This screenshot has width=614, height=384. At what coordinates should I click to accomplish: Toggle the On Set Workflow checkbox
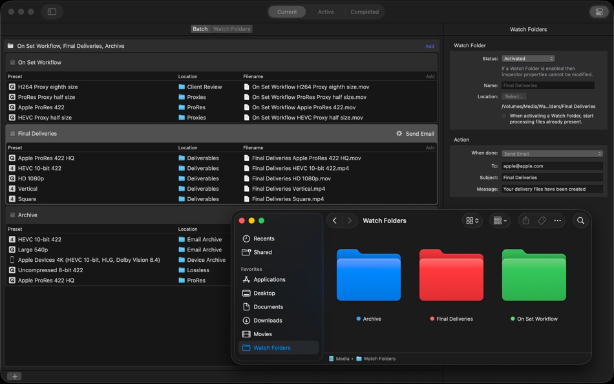click(x=12, y=62)
